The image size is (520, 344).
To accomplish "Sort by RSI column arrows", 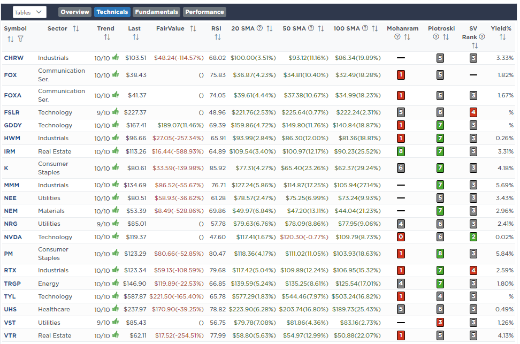I will tap(218, 37).
